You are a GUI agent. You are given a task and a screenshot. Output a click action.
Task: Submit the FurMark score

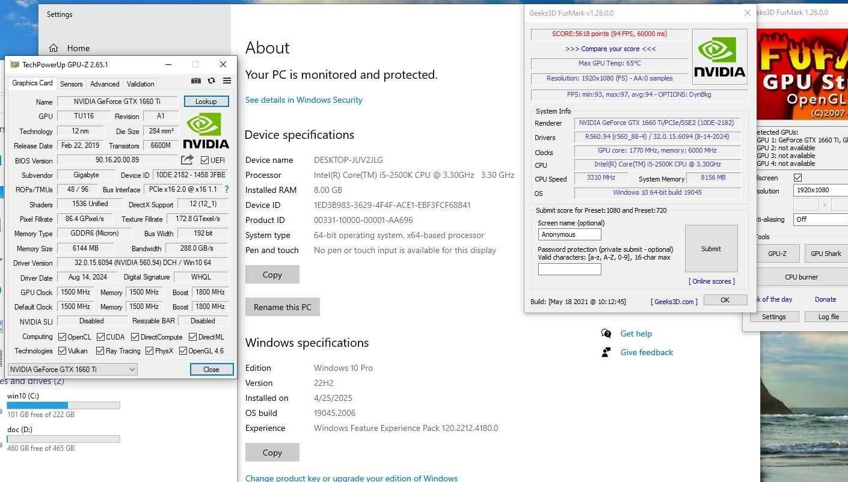pyautogui.click(x=711, y=249)
